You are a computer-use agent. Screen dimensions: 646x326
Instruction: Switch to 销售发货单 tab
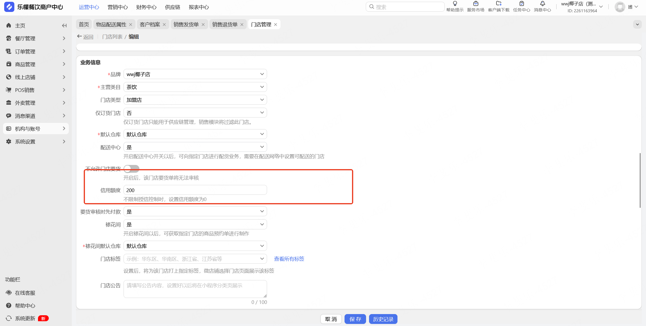pos(186,24)
